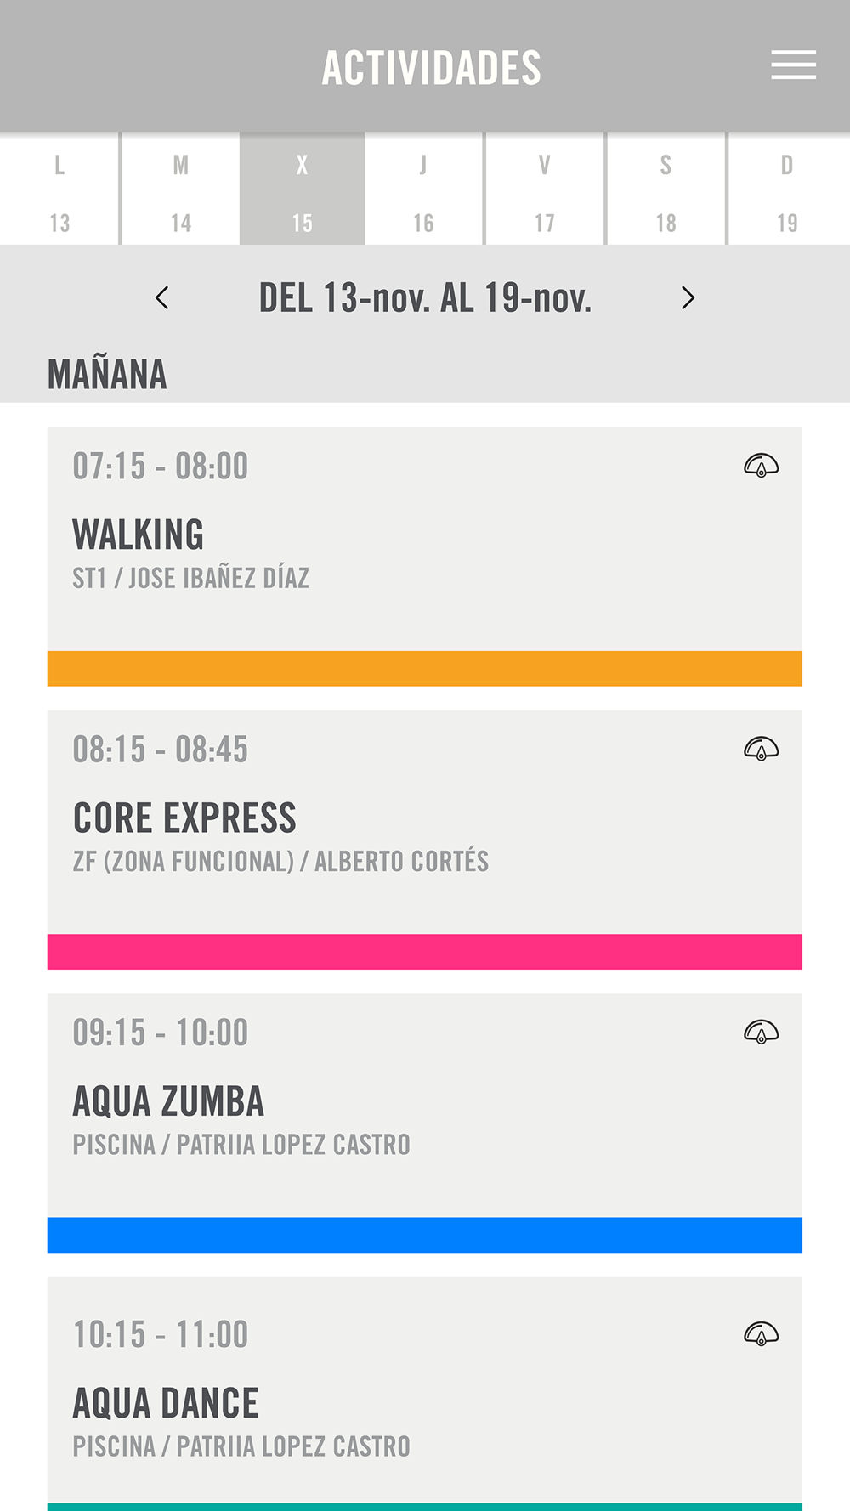850x1511 pixels.
Task: Open the Aqua Zumba class title
Action: (x=168, y=1101)
